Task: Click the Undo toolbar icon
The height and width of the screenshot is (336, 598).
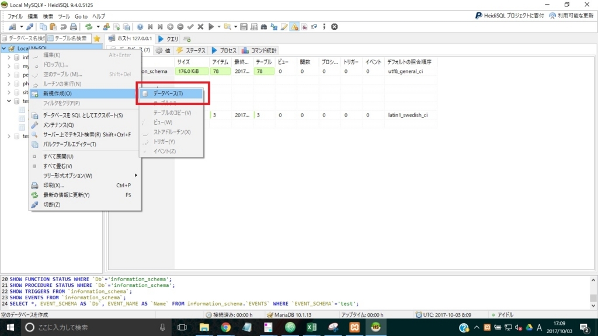Action: click(63, 27)
